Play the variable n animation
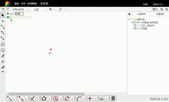The height and width of the screenshot is (102, 169). point(8,13)
